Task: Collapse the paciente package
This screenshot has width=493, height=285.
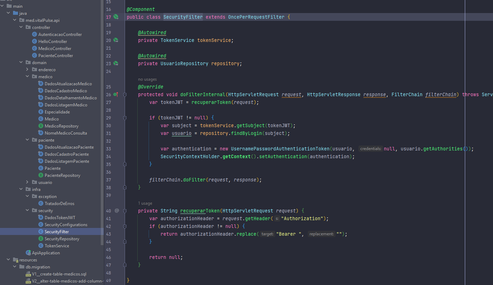Action: click(x=27, y=140)
